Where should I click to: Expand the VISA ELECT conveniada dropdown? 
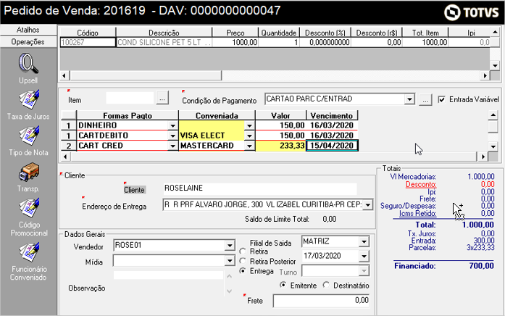click(249, 136)
